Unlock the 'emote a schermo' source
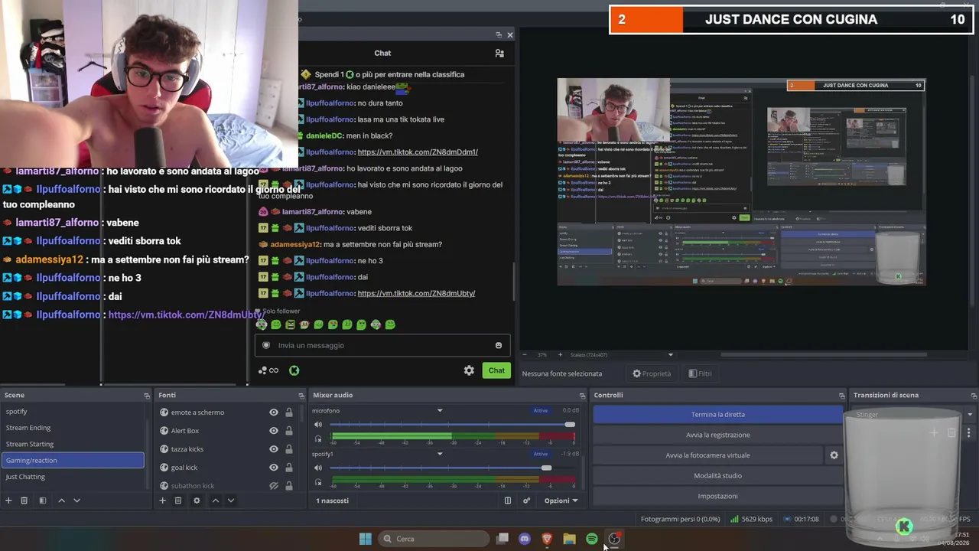The height and width of the screenshot is (551, 979). pos(289,412)
